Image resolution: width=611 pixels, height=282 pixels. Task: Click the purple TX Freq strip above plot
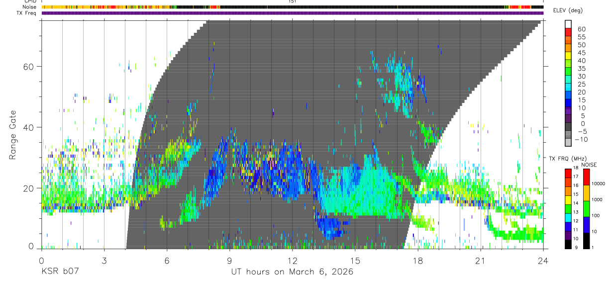pyautogui.click(x=293, y=13)
